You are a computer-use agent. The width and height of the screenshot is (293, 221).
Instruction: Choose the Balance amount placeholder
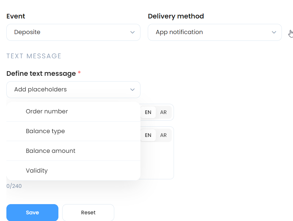coord(73,151)
